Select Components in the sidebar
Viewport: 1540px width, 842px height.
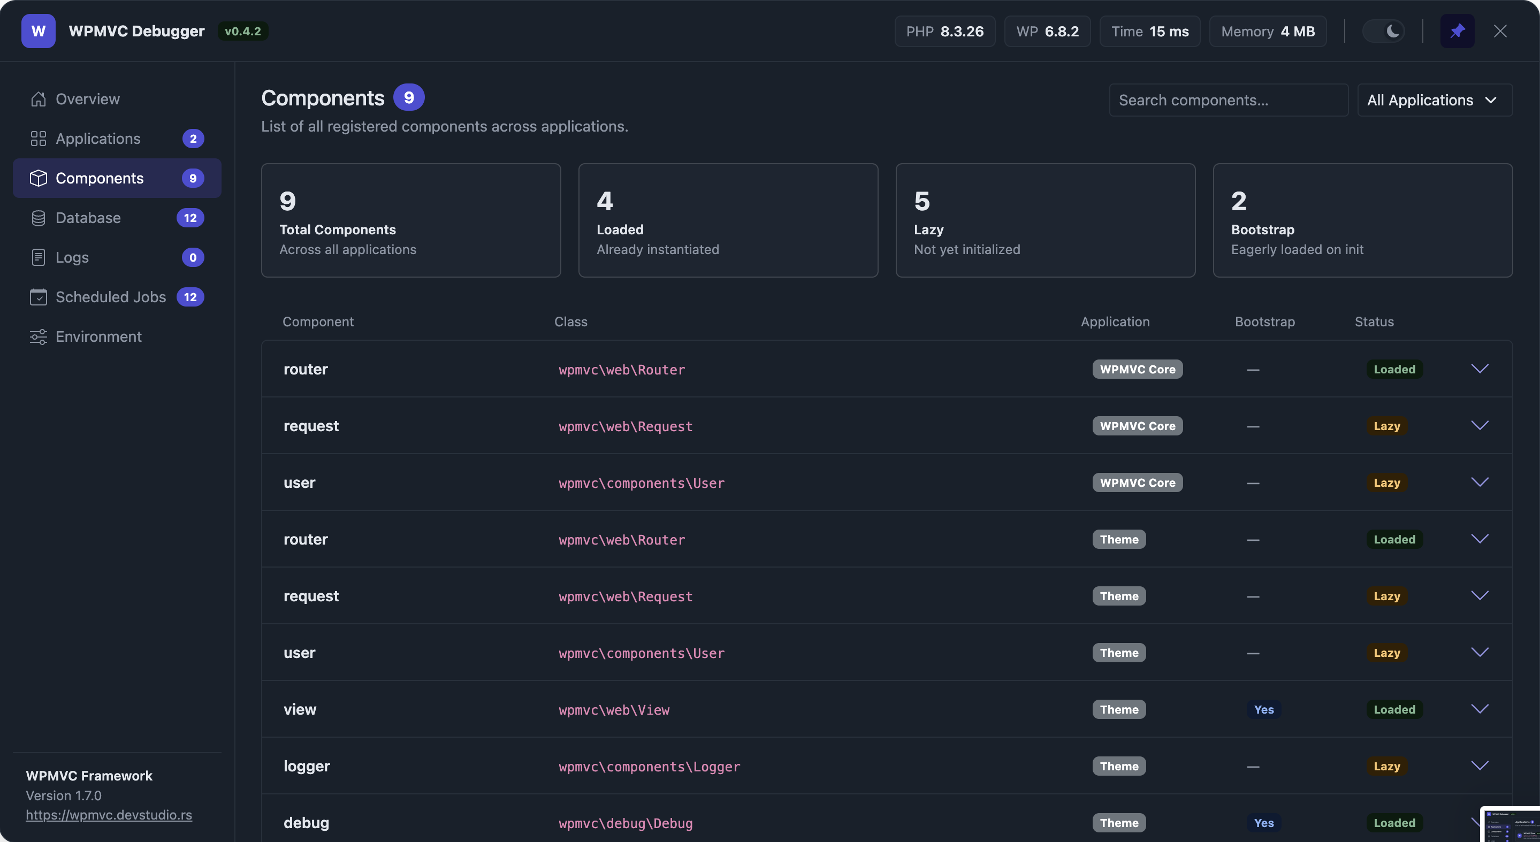(117, 178)
